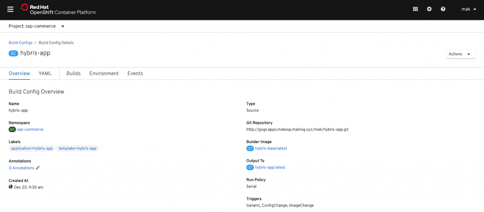The width and height of the screenshot is (484, 212).
Task: Go back to Build Configs breadcrumb
Action: (x=20, y=42)
